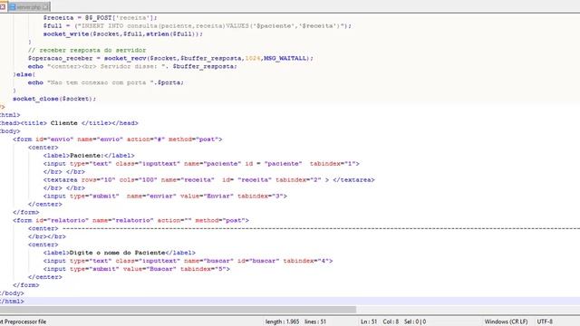The width and height of the screenshot is (580, 326).
Task: Click the Preprocessor file type status entry
Action: click(24, 321)
